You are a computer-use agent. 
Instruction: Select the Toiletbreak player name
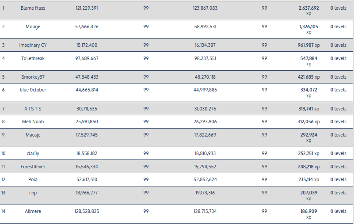coord(33,58)
